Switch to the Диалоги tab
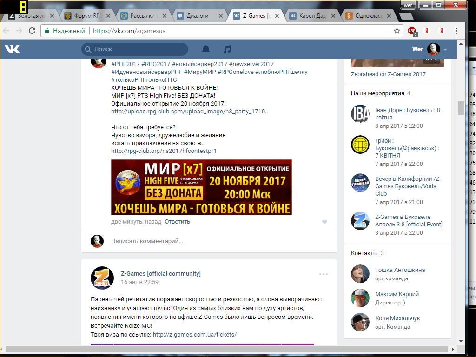This screenshot has width=476, height=357. click(x=199, y=16)
